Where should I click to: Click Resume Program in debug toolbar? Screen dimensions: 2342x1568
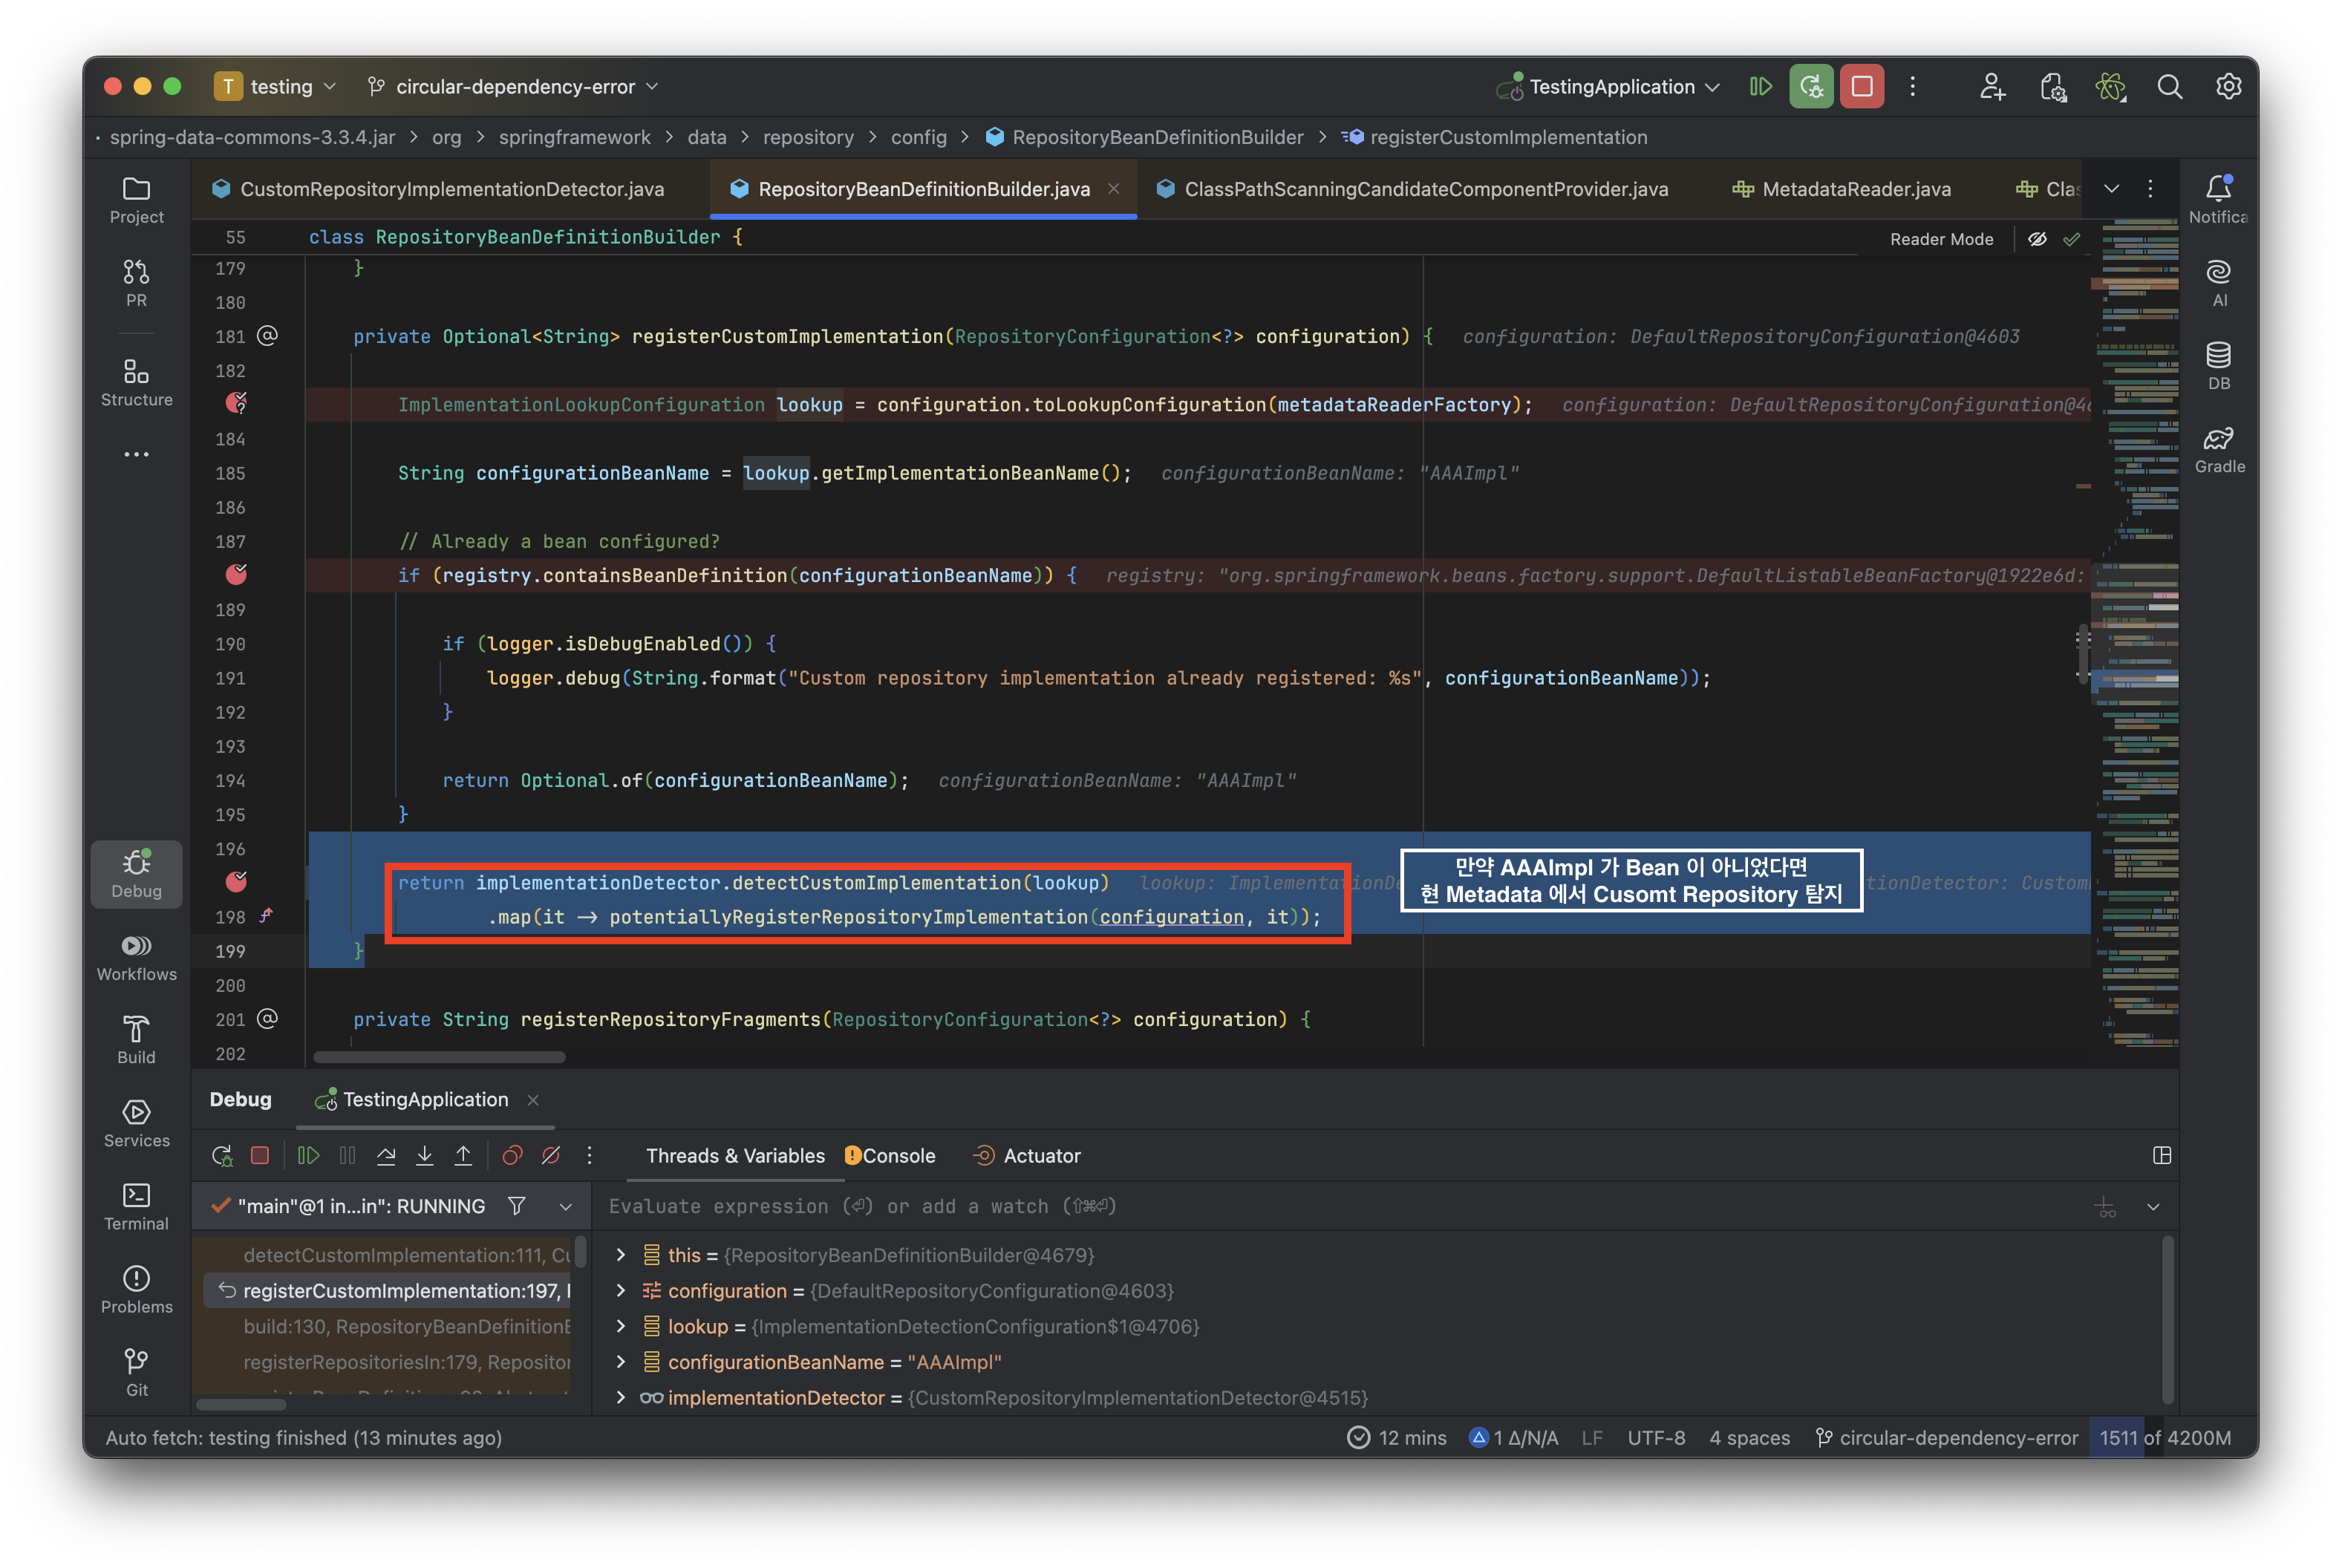click(309, 1156)
